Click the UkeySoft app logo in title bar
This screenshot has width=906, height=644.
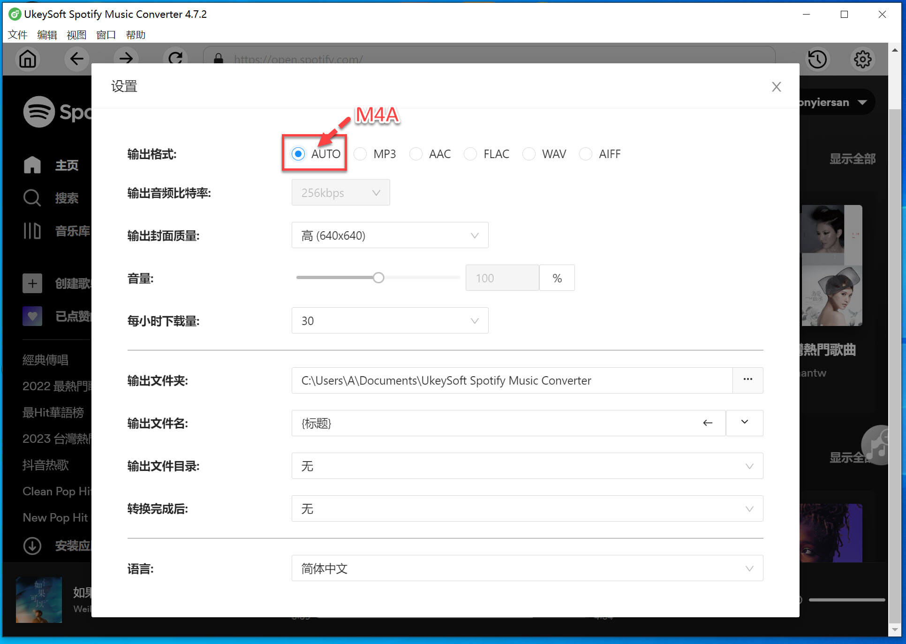click(15, 14)
